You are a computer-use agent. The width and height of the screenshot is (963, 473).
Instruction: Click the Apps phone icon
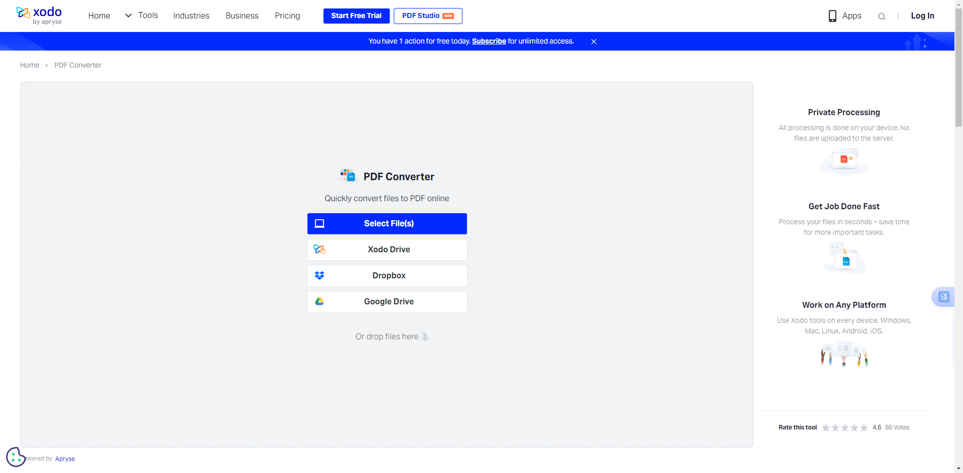click(832, 16)
